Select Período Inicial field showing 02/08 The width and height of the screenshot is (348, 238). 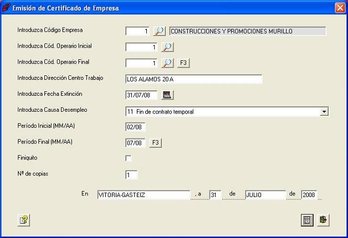click(x=135, y=127)
